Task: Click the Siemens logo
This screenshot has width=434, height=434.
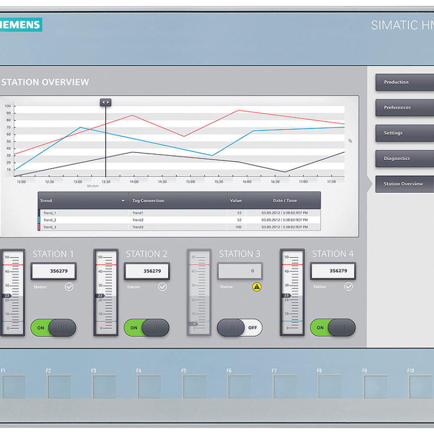Action: [x=21, y=24]
